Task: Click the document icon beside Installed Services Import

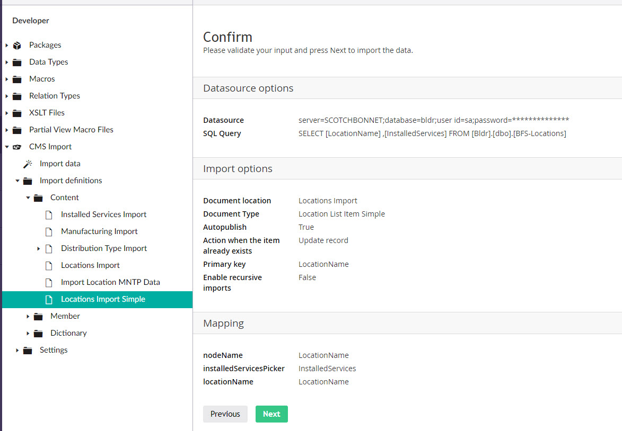Action: (x=49, y=214)
